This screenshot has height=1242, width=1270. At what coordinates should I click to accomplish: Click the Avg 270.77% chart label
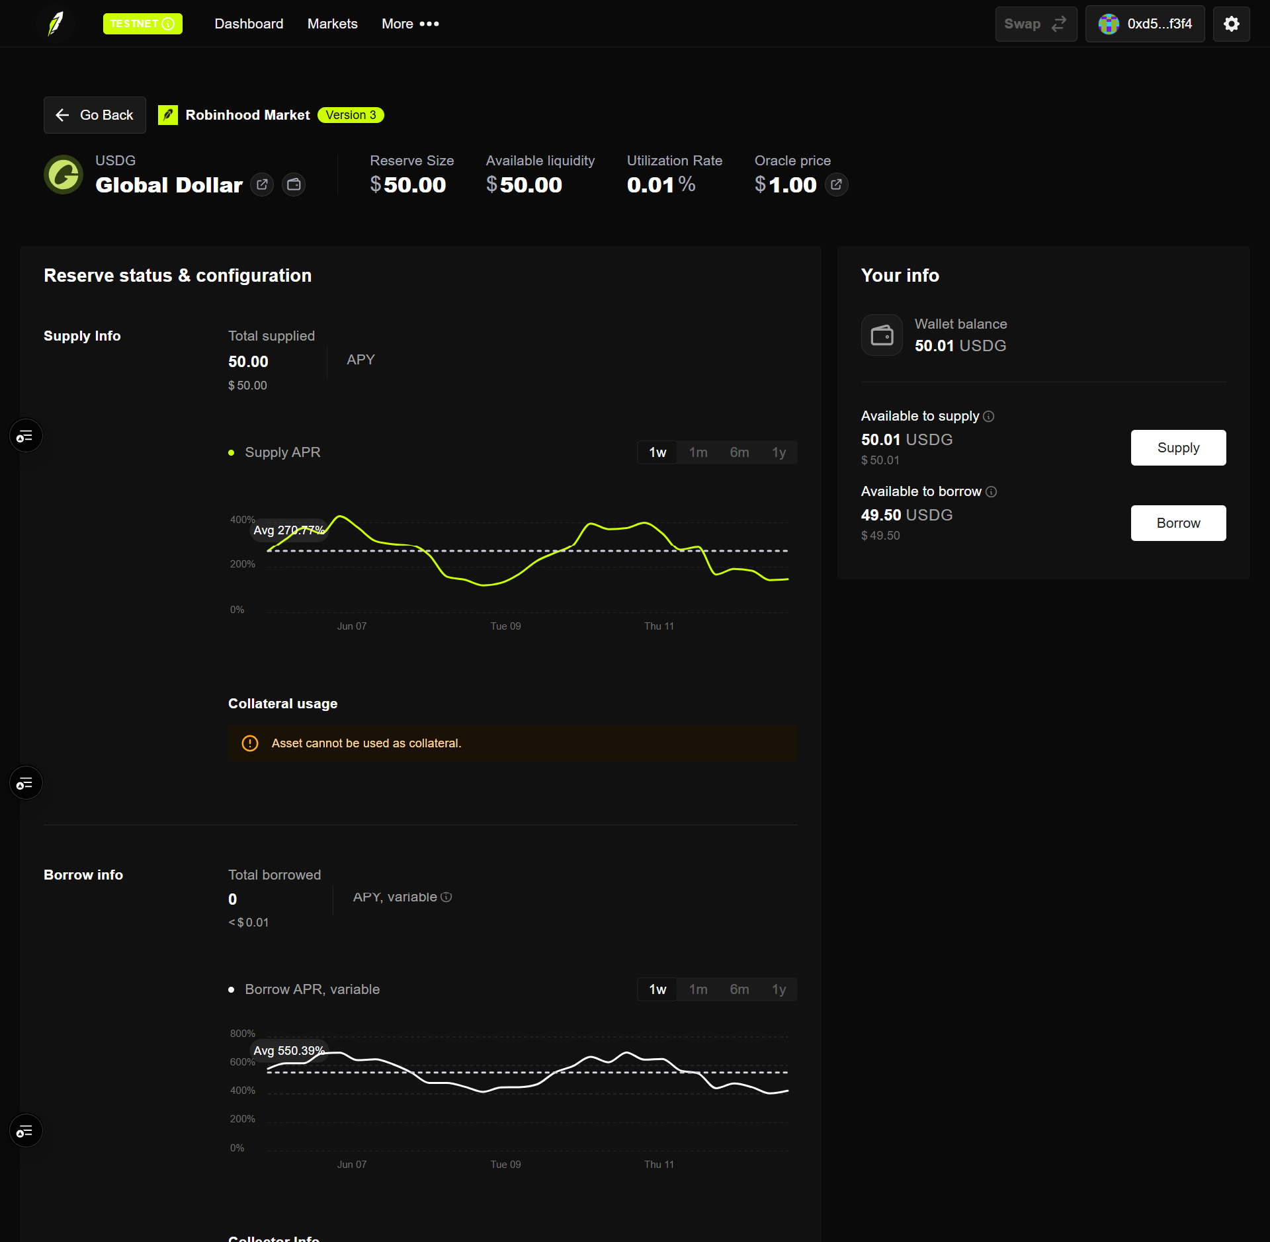coord(289,530)
